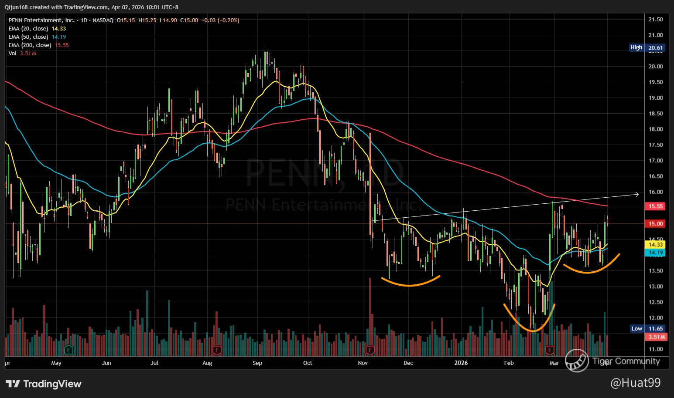Click the Low 11.65 price label
674x398 pixels.
point(648,328)
